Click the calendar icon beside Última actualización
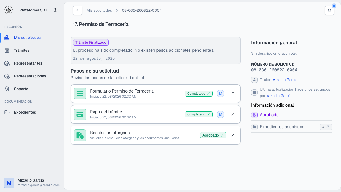Image resolution: width=341 pixels, height=192 pixels. click(x=254, y=93)
